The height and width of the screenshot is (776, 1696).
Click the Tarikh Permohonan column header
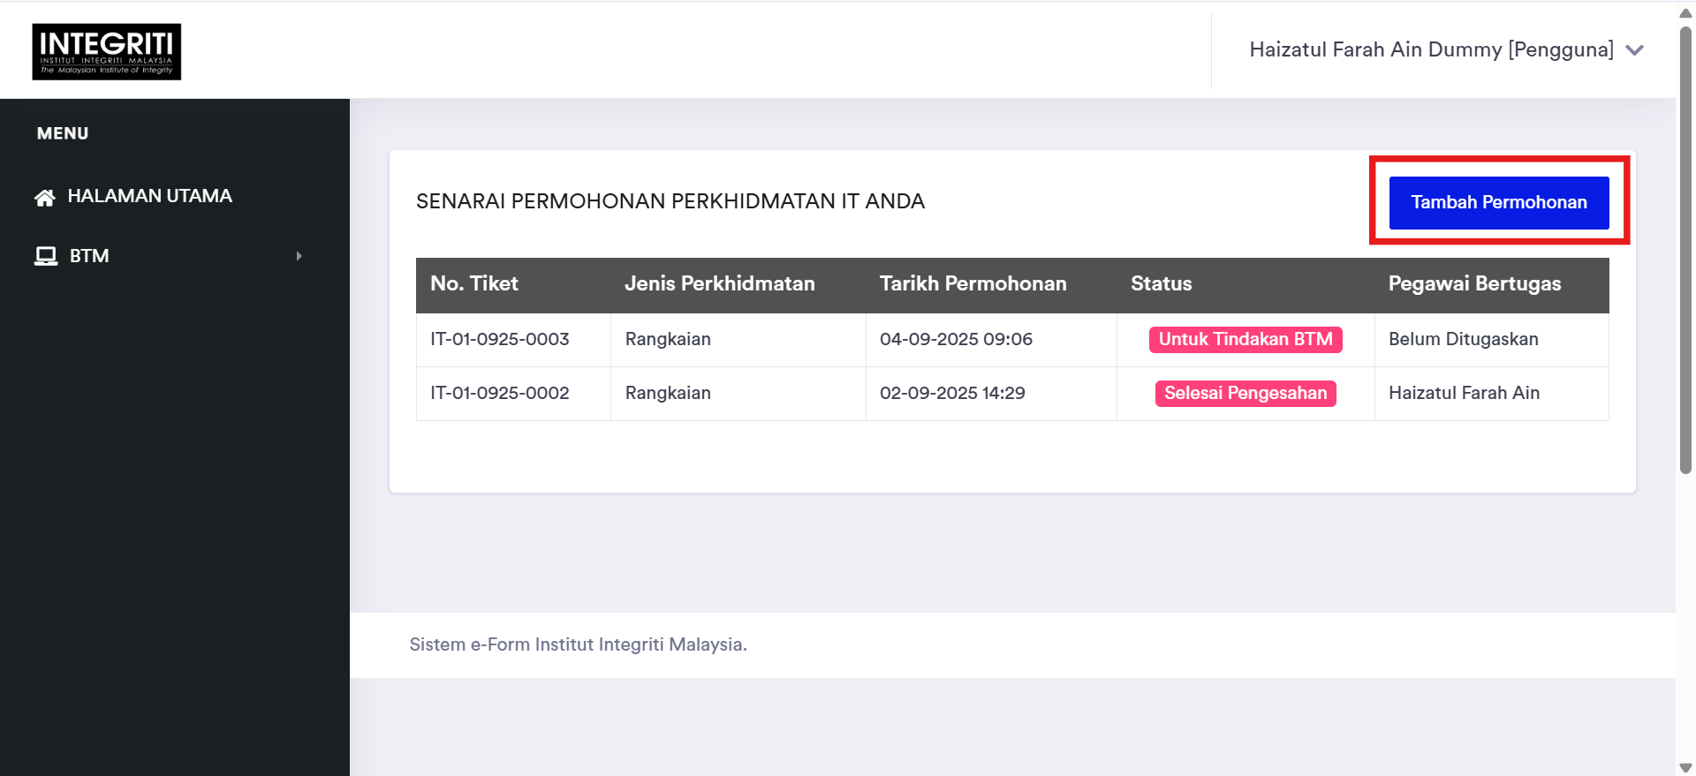[x=973, y=284]
